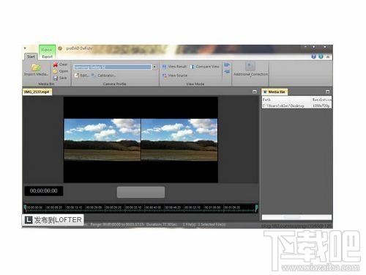Screen dimensions: 366x275
Task: Select the IMG_2537.mp4 preview tab
Action: (37, 92)
